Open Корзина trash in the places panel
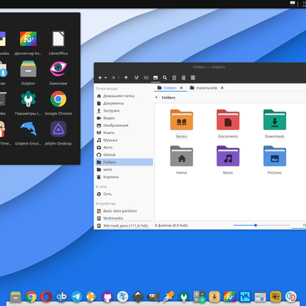Screen dimensions: 306x306 124,177
